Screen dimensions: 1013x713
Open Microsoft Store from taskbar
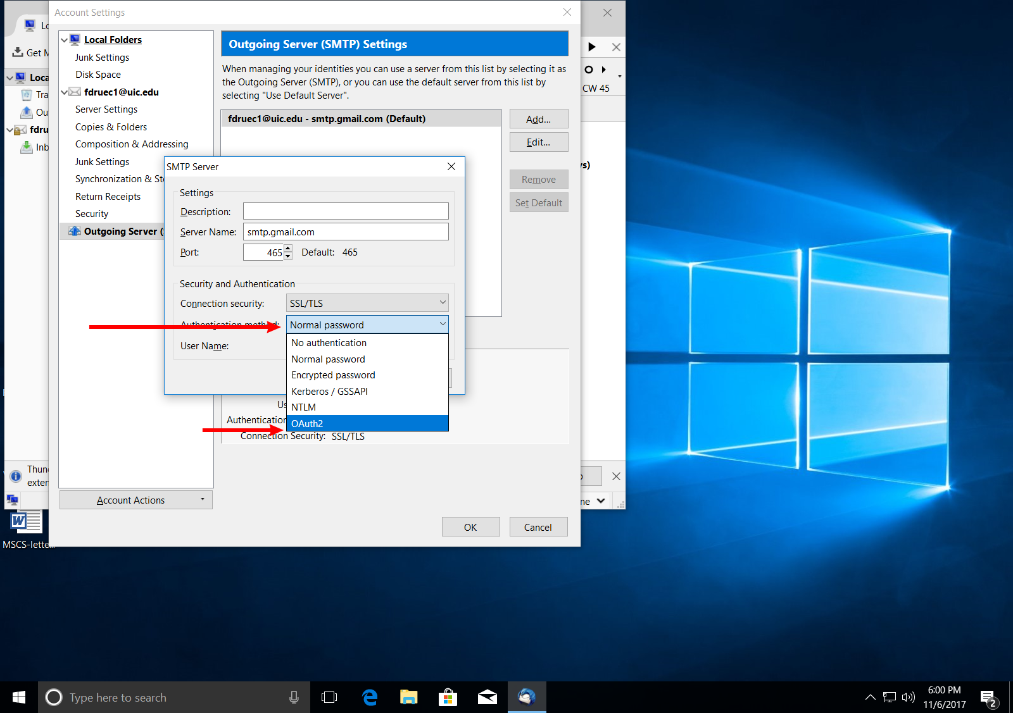(448, 697)
